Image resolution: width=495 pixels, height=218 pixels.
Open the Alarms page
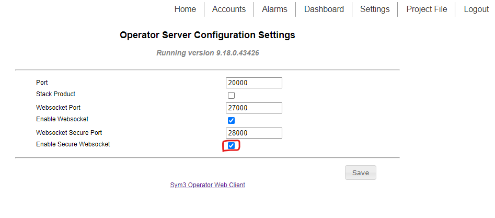coord(274,9)
